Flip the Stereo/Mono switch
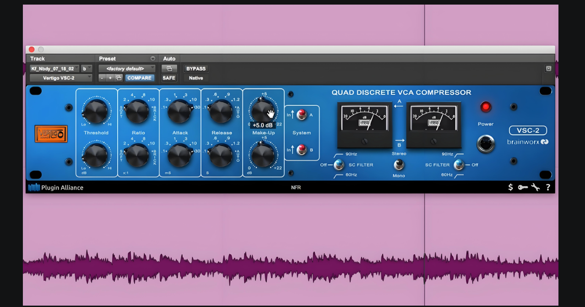This screenshot has width=585, height=307. pyautogui.click(x=399, y=164)
